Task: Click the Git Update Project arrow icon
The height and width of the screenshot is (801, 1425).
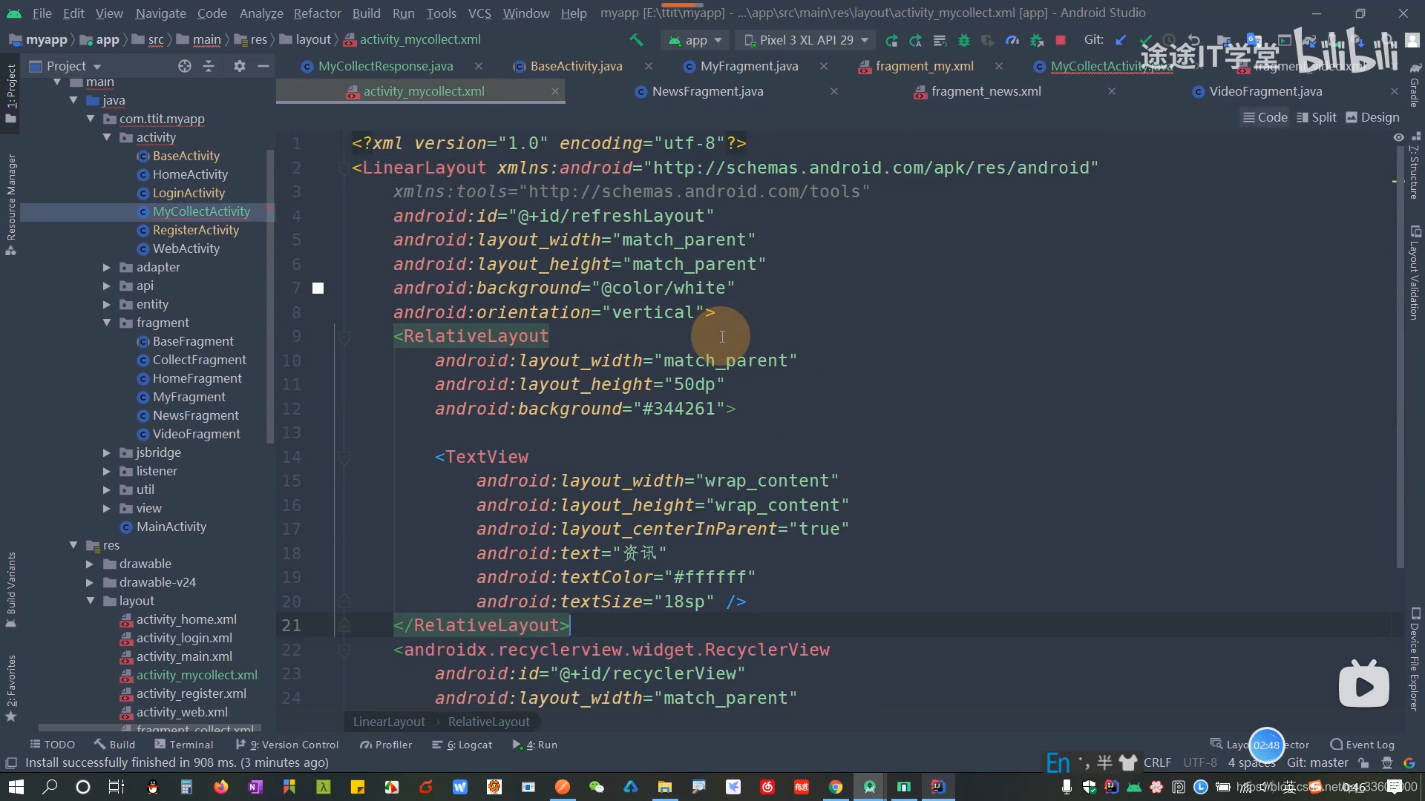Action: click(1121, 40)
